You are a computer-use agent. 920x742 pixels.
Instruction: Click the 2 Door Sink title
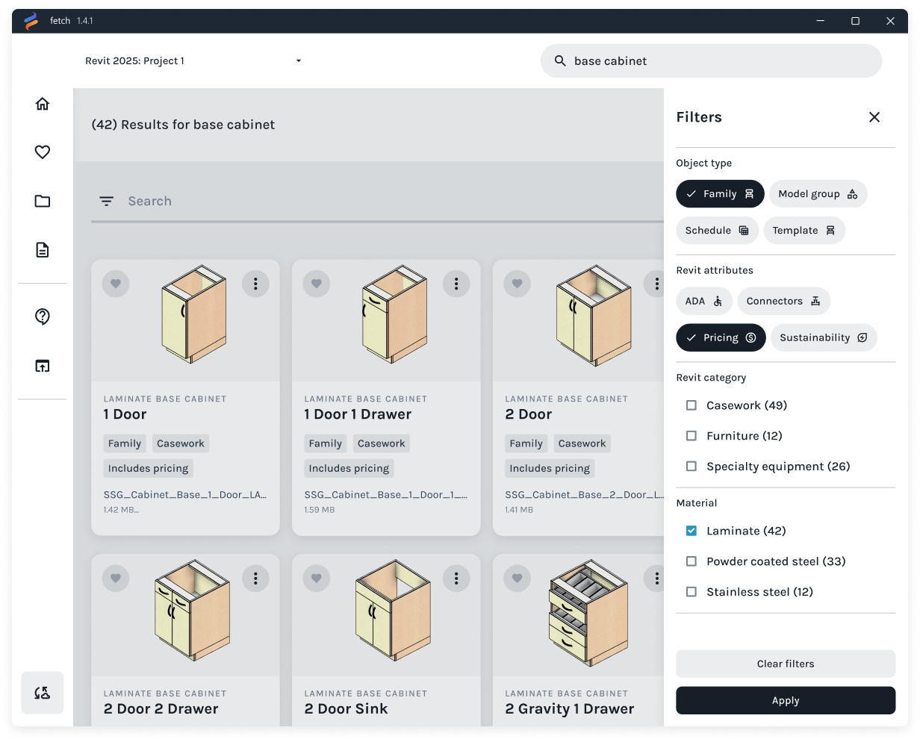coord(346,709)
